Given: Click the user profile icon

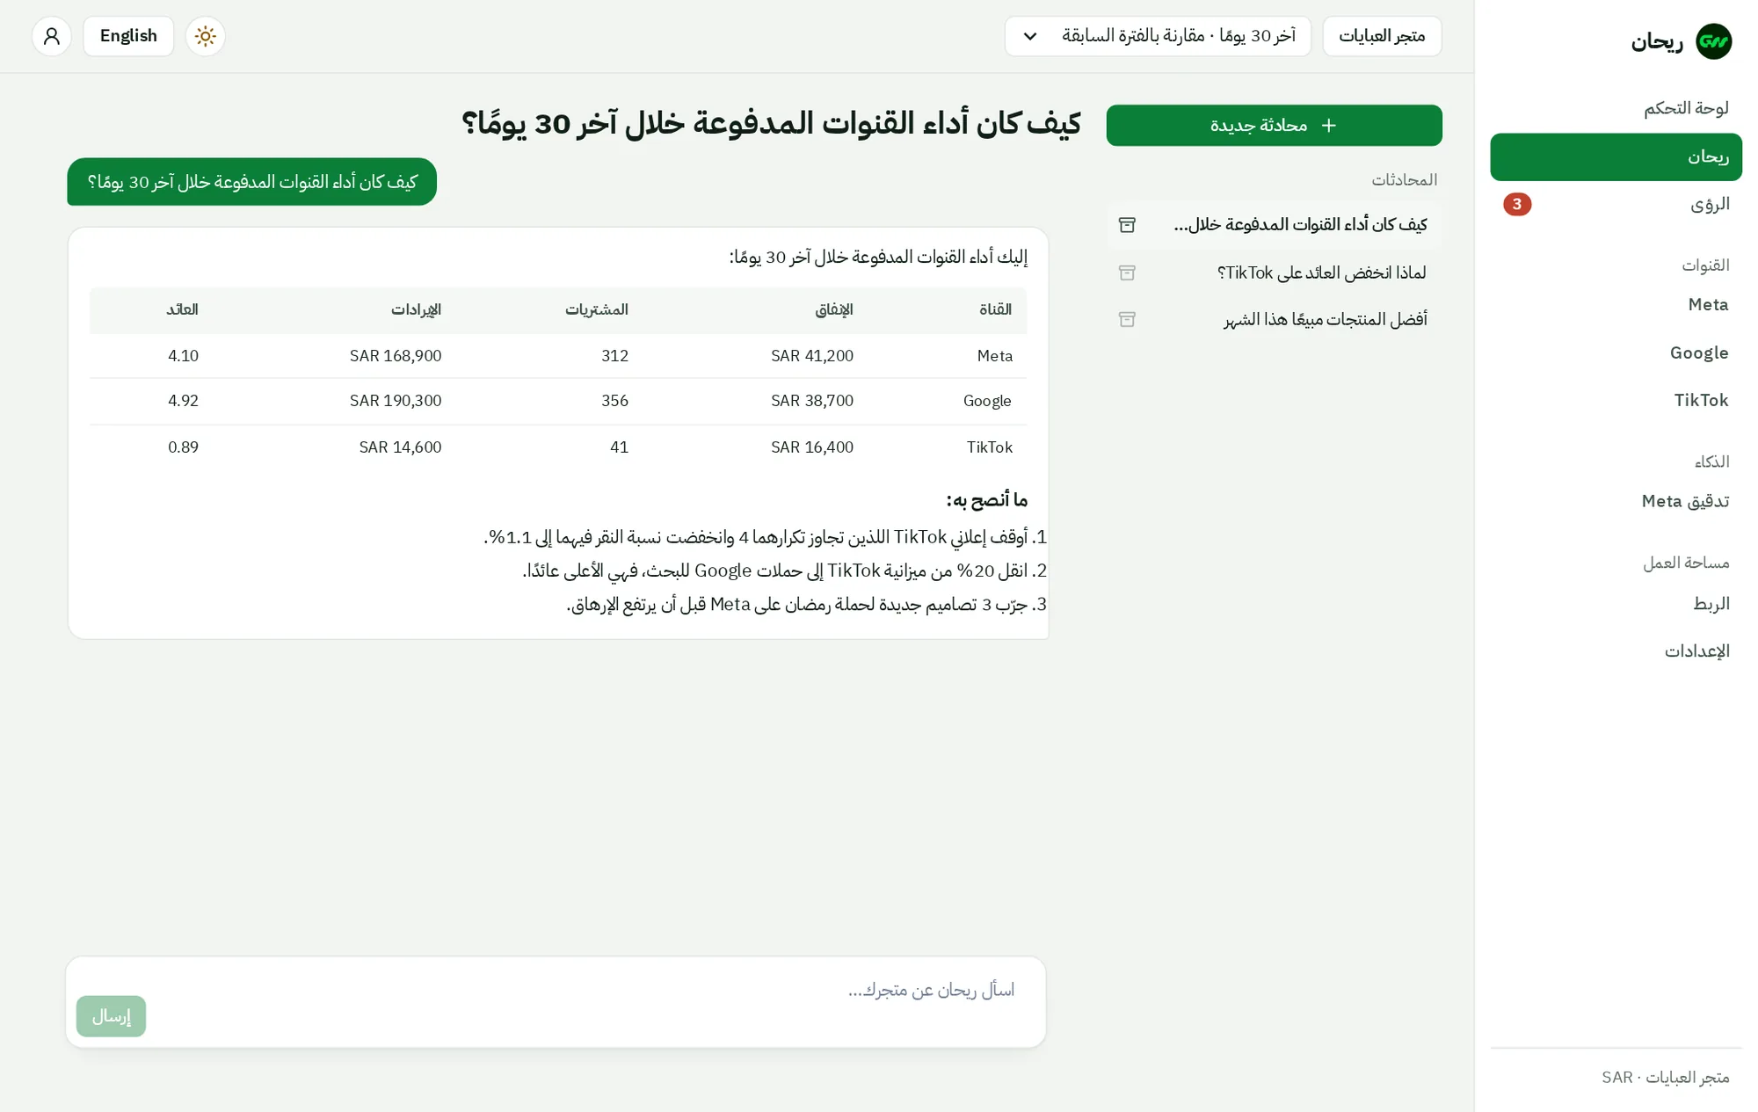Looking at the screenshot, I should pos(52,36).
